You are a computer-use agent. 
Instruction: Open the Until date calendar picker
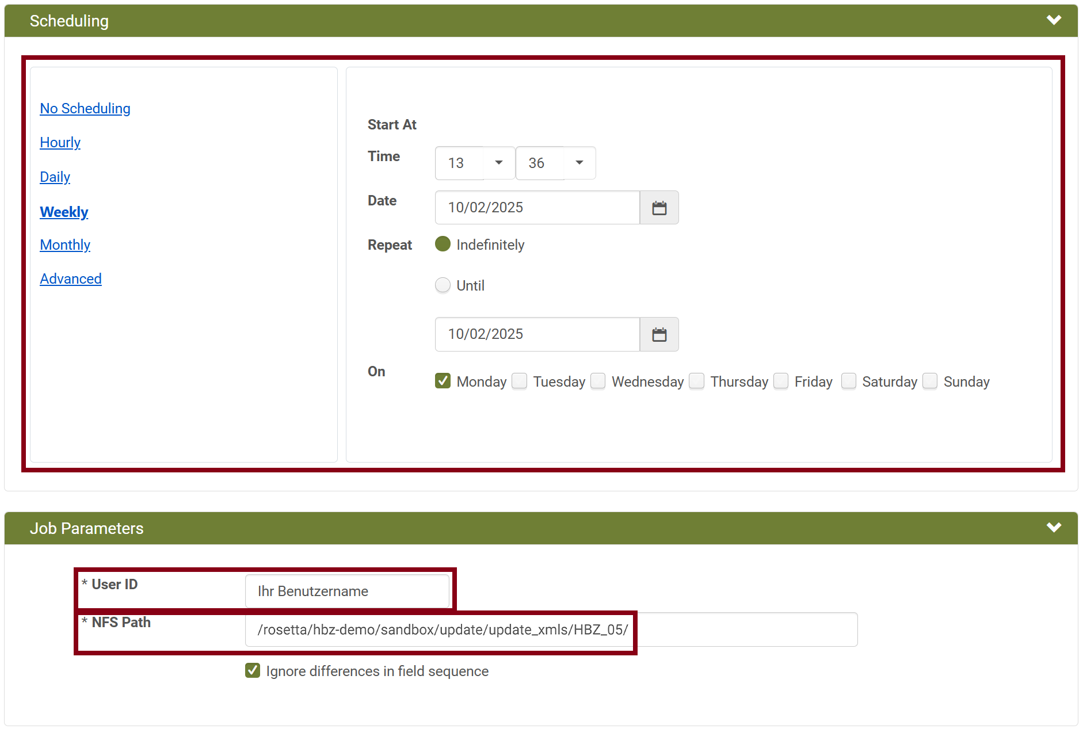click(659, 334)
